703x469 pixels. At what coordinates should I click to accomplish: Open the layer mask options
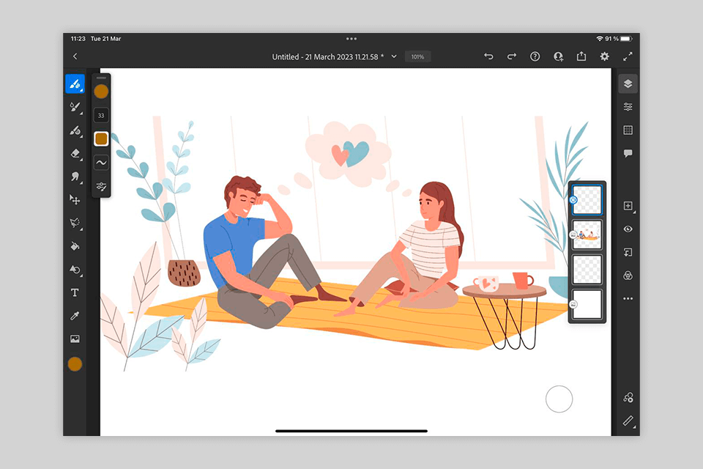pos(628,276)
